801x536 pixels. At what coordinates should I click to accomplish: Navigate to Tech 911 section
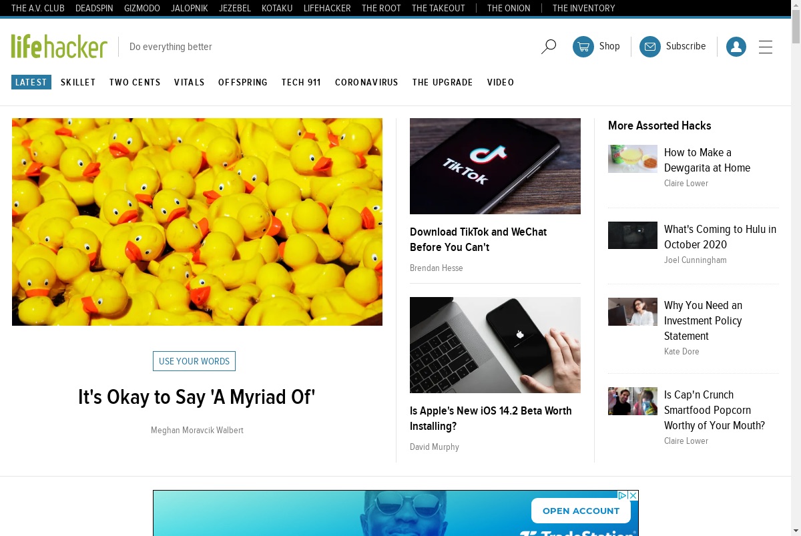tap(301, 82)
